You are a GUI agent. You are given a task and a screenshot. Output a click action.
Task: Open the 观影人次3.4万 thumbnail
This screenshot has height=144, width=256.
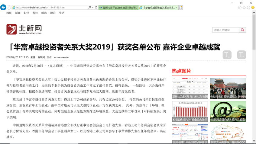[190, 88]
